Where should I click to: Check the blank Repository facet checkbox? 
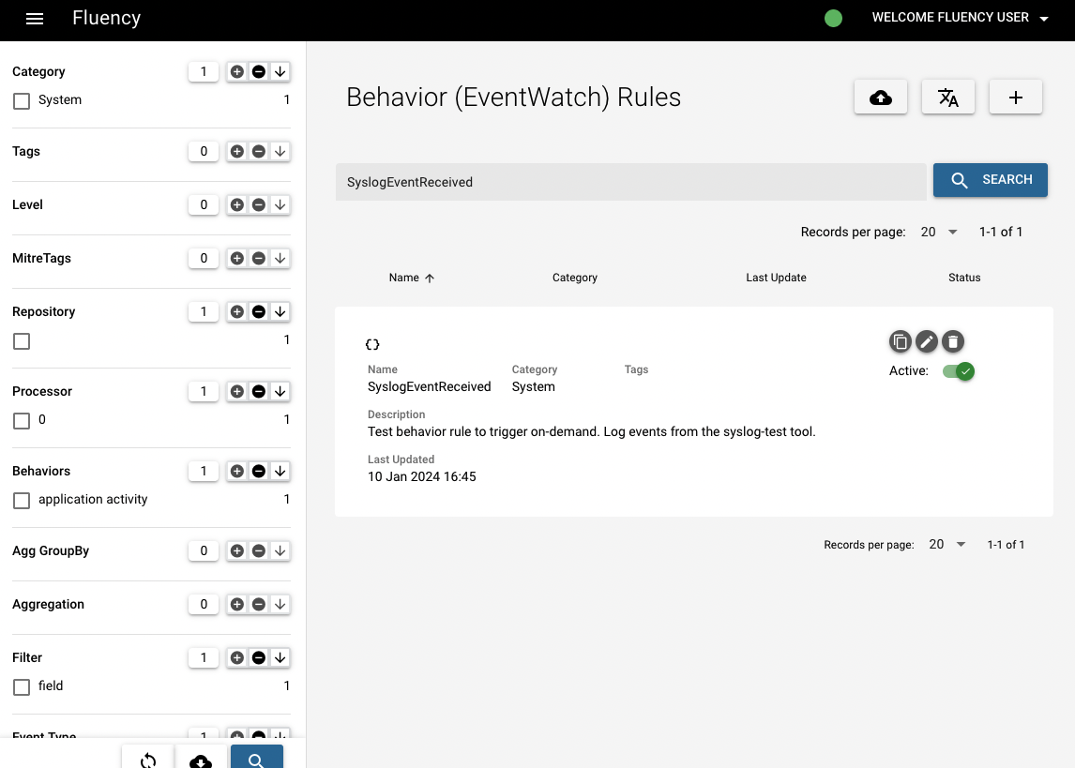click(22, 341)
